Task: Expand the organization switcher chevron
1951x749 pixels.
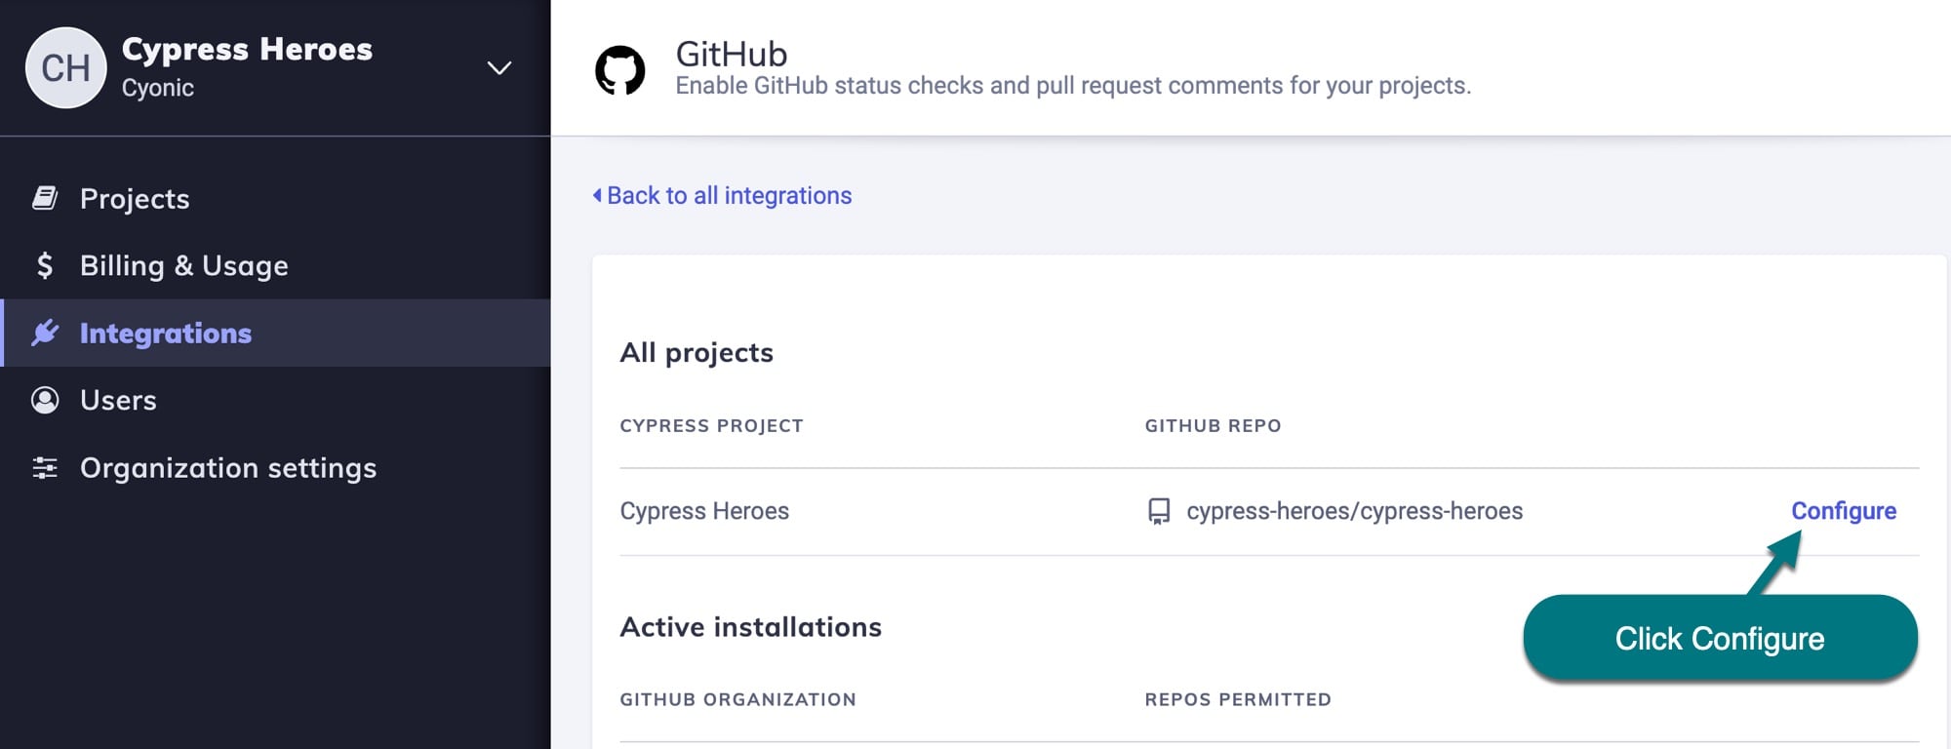Action: click(x=499, y=67)
